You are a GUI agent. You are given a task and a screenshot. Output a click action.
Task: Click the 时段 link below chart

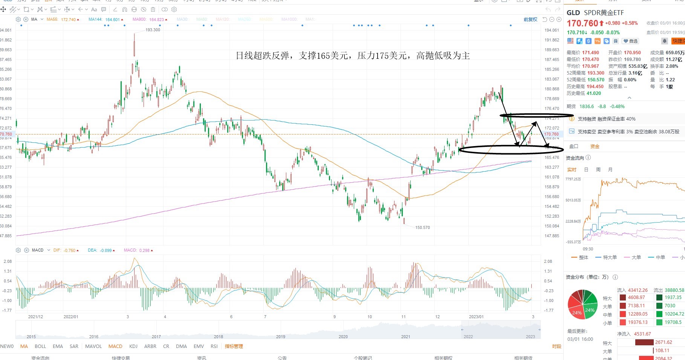click(557, 346)
